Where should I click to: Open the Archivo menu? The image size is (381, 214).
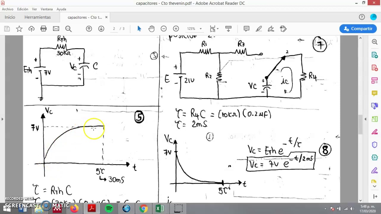7,9
